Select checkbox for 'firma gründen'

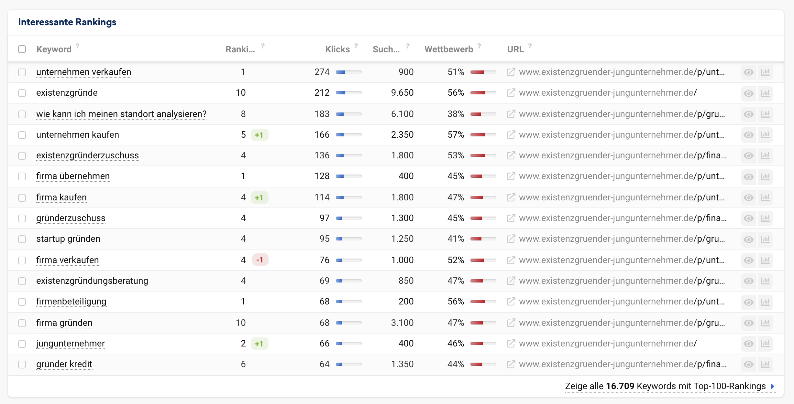(22, 323)
